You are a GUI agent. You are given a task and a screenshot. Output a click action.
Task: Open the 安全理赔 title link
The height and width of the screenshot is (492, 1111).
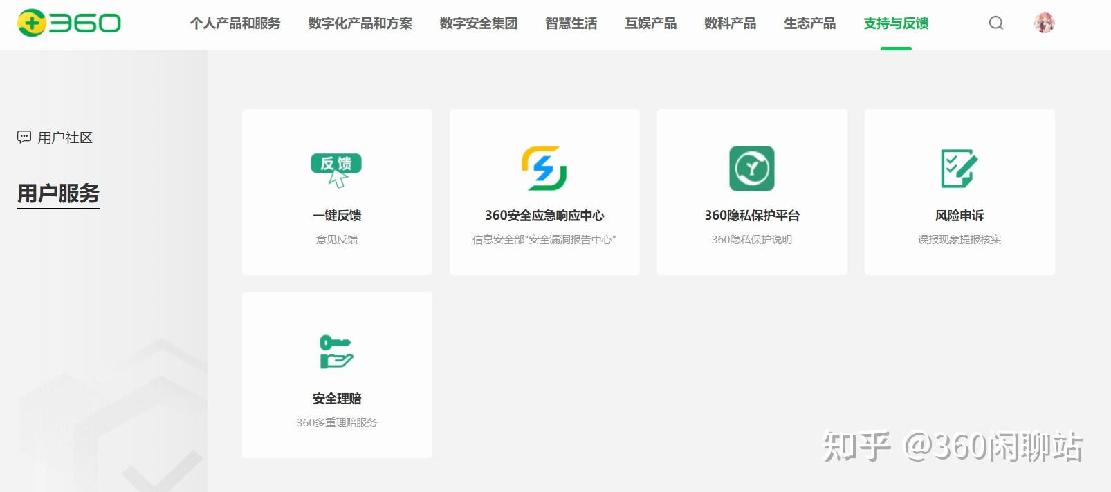(337, 399)
